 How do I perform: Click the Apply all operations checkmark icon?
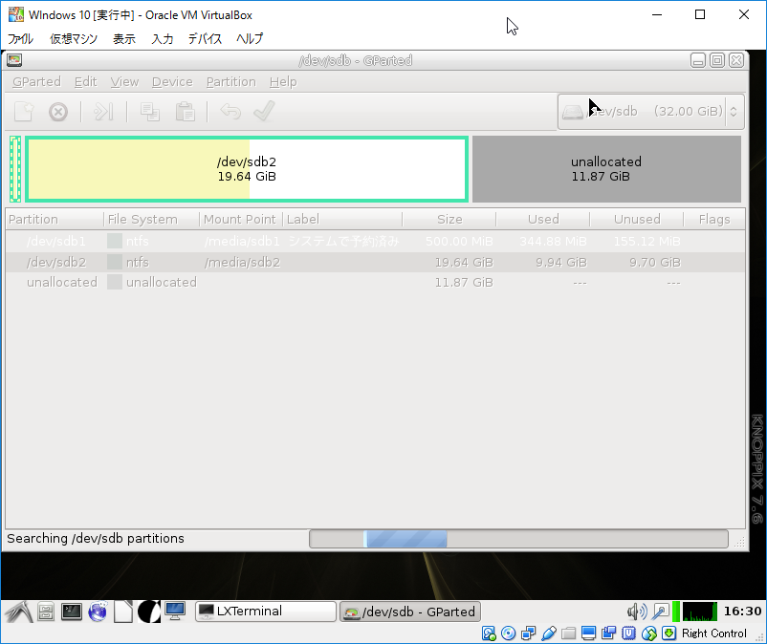(265, 112)
